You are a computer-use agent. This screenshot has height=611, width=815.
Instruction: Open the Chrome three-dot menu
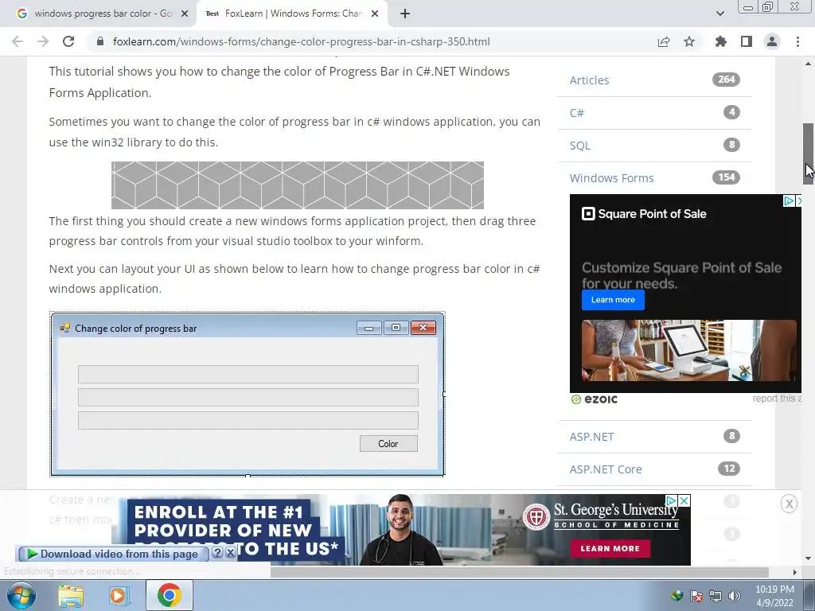pos(797,41)
